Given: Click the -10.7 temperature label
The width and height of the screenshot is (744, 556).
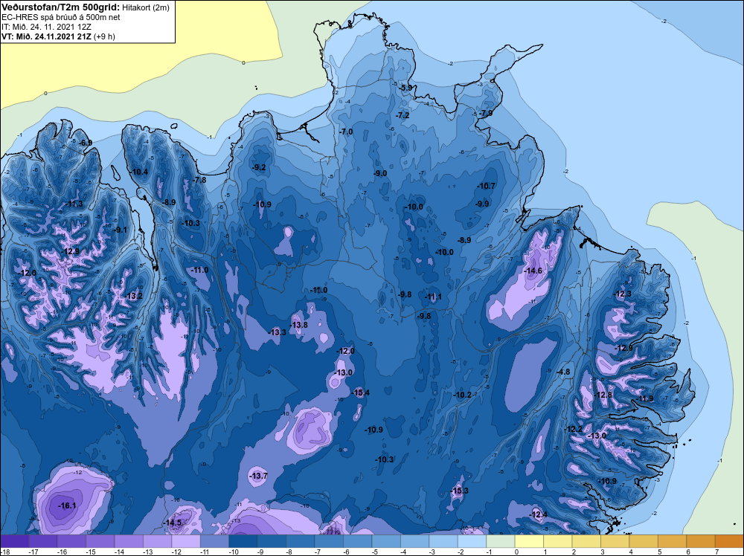Looking at the screenshot, I should 487,186.
